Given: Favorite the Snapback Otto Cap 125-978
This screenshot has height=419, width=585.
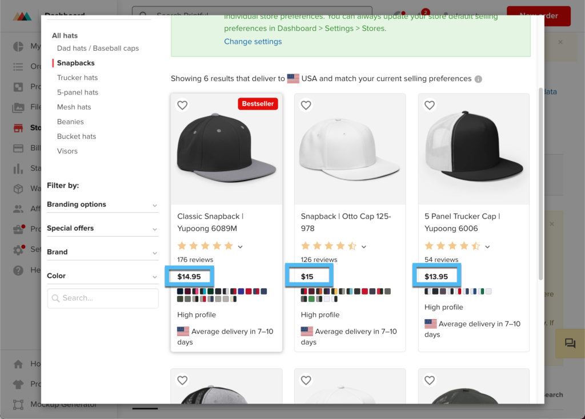Looking at the screenshot, I should coord(306,105).
